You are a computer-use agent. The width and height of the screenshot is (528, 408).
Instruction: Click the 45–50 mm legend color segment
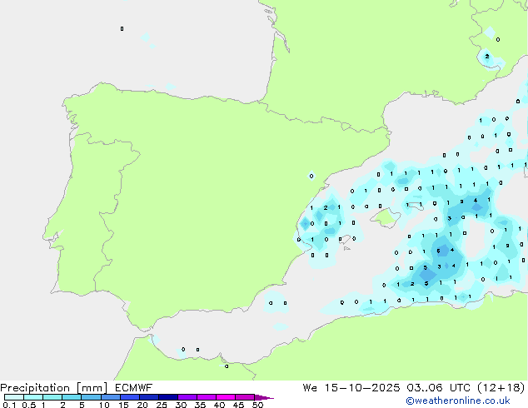pyautogui.click(x=245, y=397)
